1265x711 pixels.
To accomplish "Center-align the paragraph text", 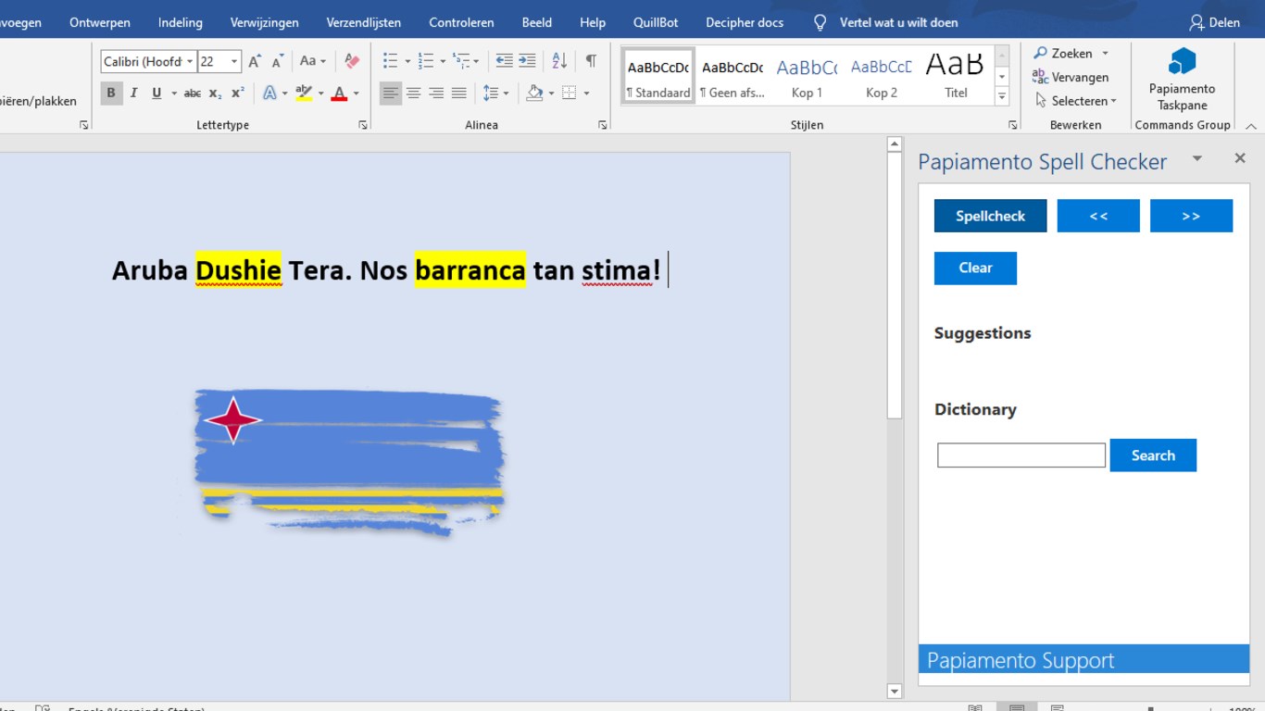I will click(x=413, y=93).
